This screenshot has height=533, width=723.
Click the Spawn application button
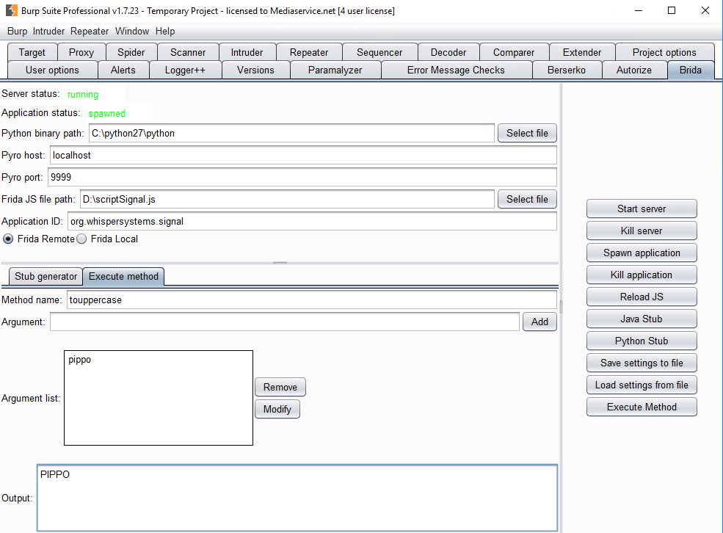pyautogui.click(x=642, y=253)
